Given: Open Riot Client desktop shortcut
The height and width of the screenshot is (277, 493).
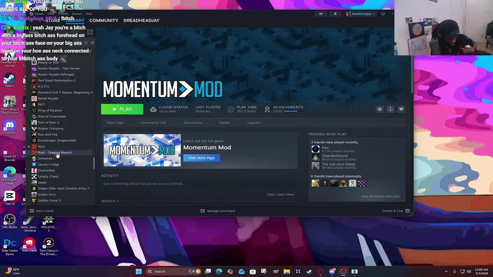Looking at the screenshot, I should pos(29,245).
